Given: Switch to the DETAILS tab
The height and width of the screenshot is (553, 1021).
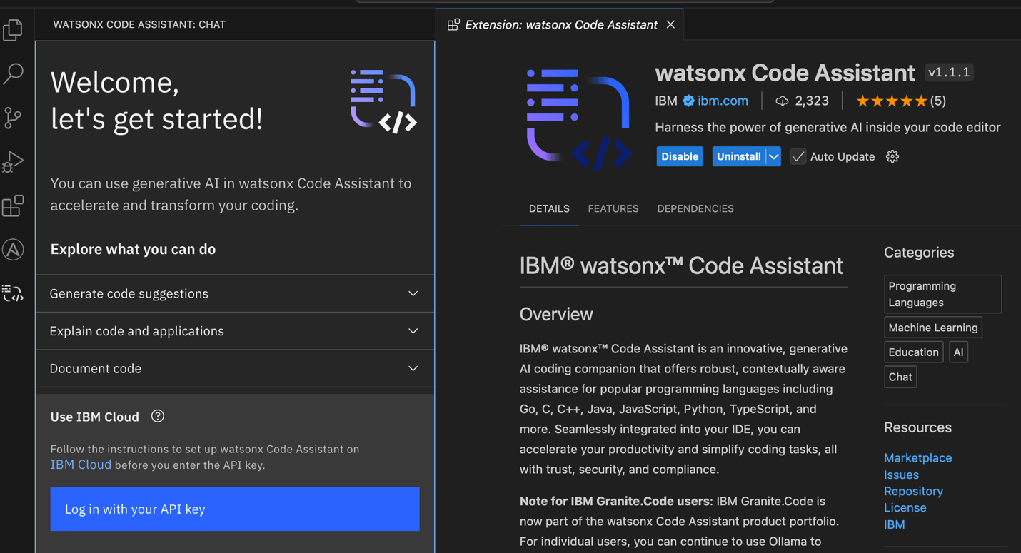Looking at the screenshot, I should pyautogui.click(x=549, y=208).
